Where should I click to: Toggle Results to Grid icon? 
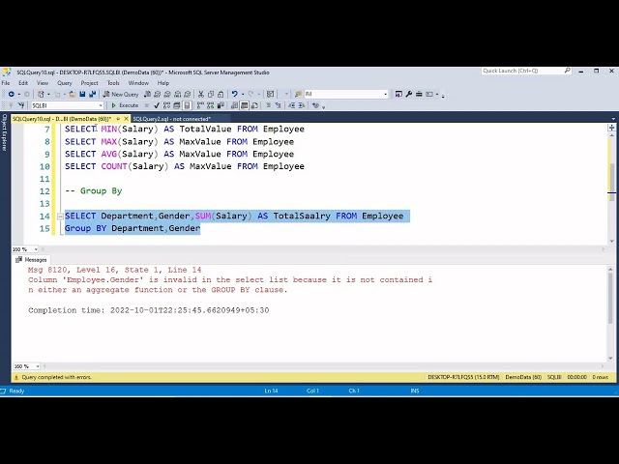pyautogui.click(x=245, y=105)
